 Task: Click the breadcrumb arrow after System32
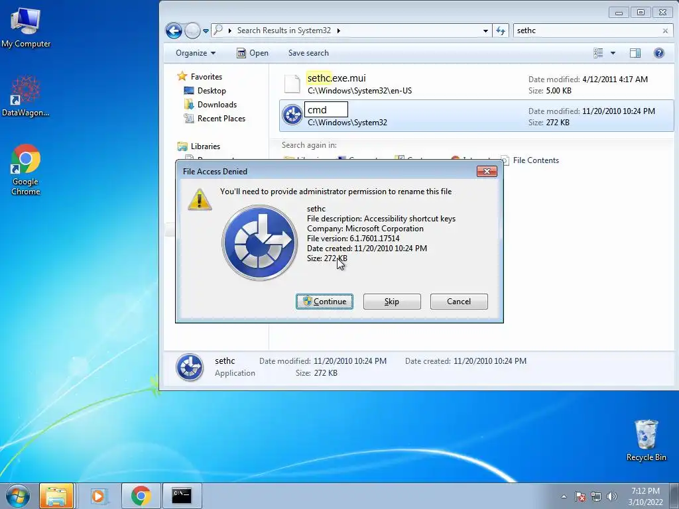click(x=339, y=30)
